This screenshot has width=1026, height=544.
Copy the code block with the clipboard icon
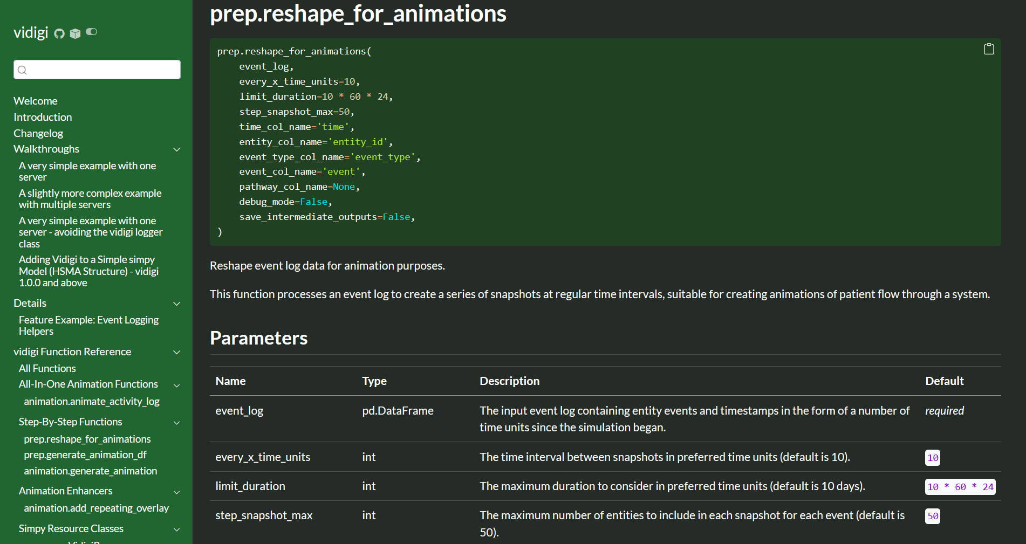point(989,49)
